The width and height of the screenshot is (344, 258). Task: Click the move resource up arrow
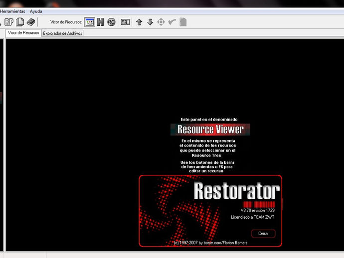click(139, 22)
